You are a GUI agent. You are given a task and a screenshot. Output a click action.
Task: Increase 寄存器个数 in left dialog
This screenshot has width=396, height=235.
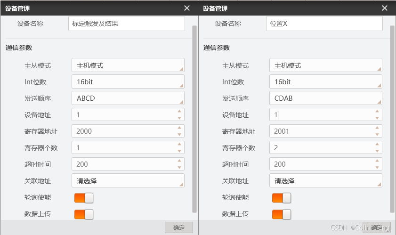tap(179, 144)
